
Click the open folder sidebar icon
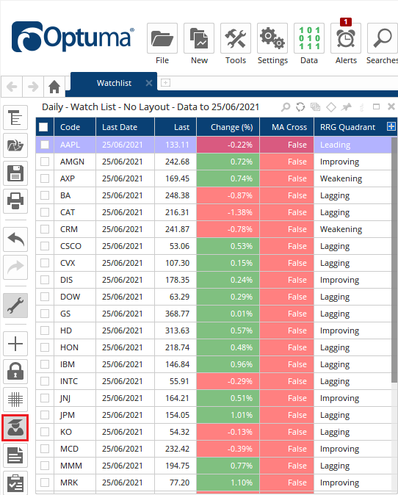(15, 145)
